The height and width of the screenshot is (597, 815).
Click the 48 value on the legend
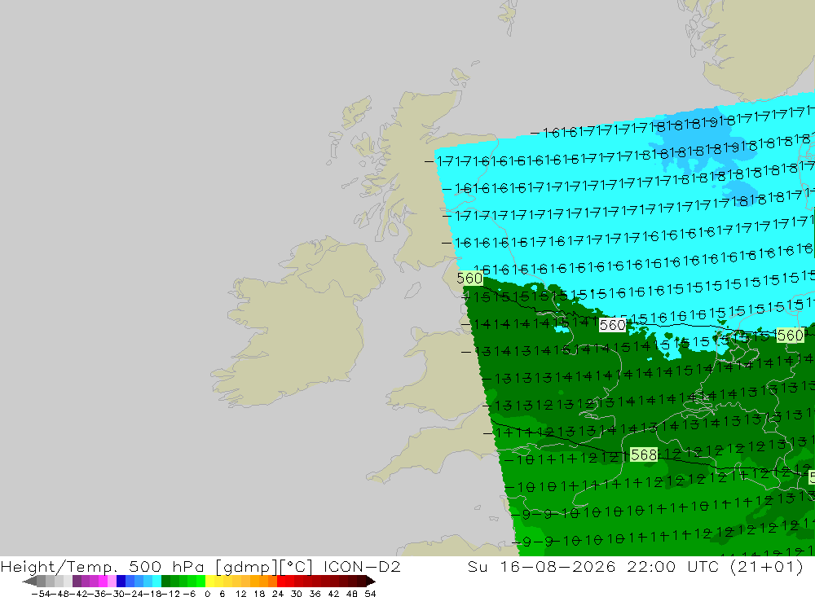click(352, 594)
